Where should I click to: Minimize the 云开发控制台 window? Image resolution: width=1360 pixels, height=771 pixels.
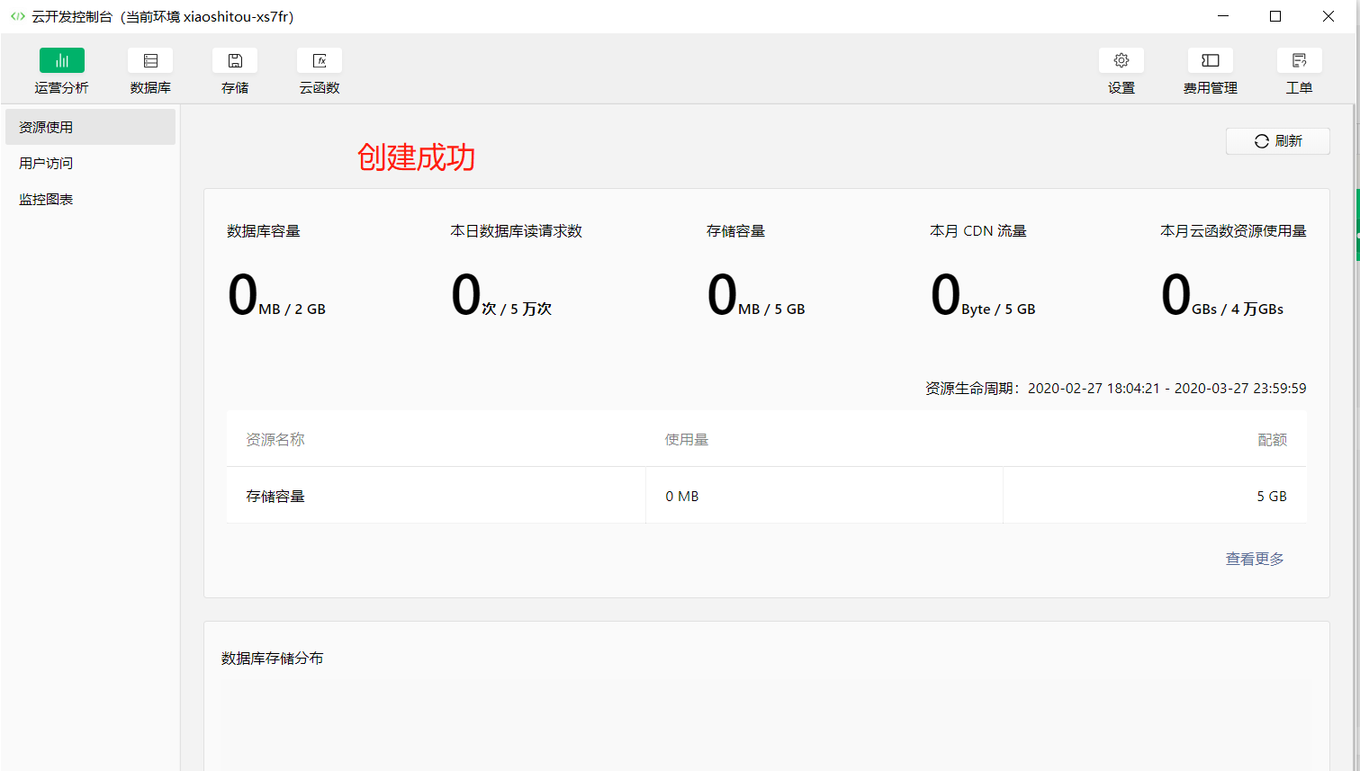pyautogui.click(x=1223, y=16)
